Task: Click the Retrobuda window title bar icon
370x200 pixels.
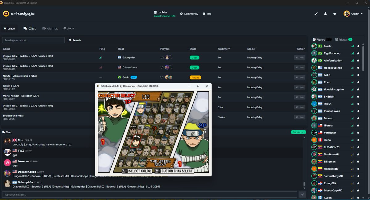Action: tap(98, 86)
